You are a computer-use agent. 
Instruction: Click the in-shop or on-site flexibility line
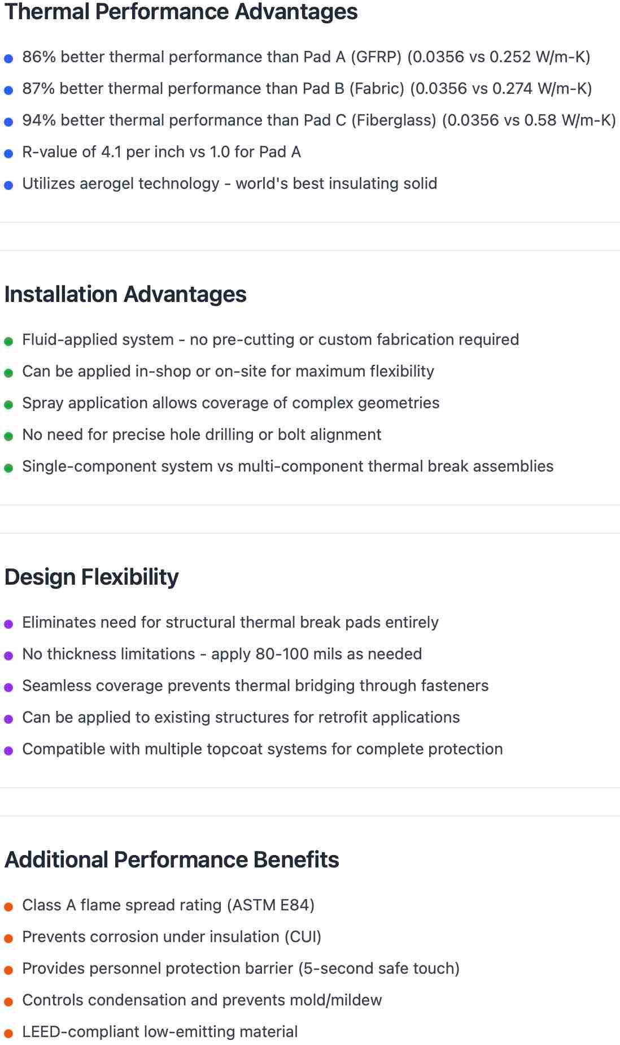point(228,372)
